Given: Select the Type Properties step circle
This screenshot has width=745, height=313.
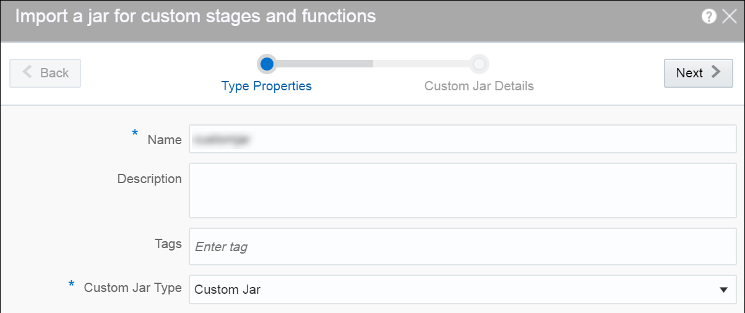Looking at the screenshot, I should (267, 64).
